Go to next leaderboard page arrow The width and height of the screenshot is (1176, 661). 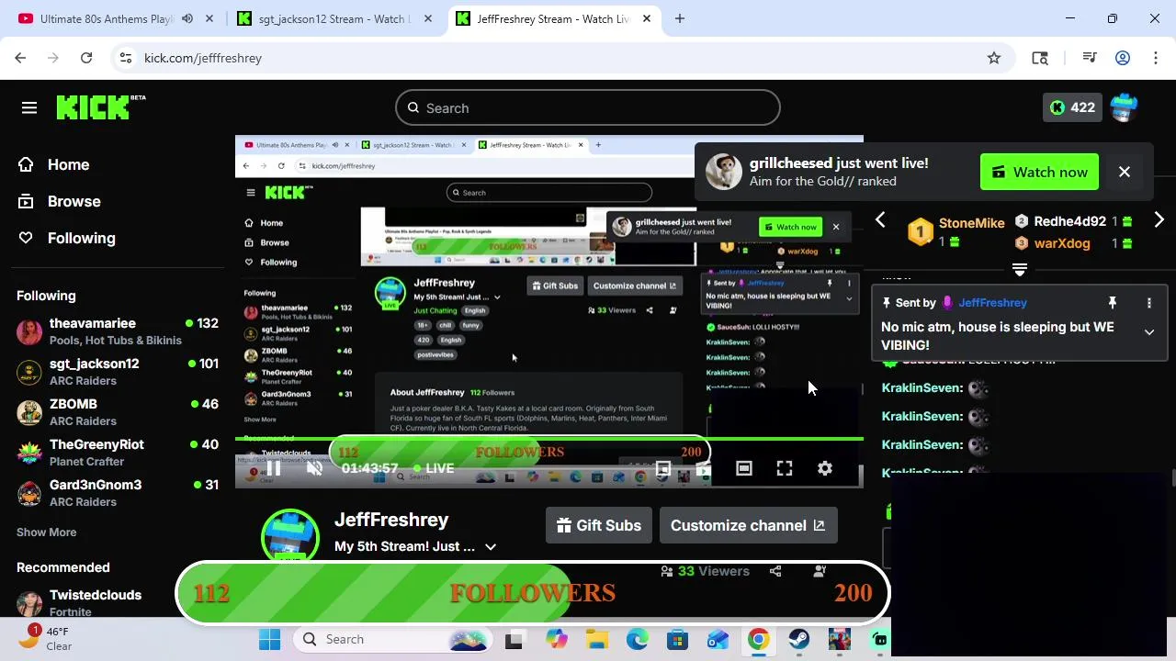[x=1159, y=220]
